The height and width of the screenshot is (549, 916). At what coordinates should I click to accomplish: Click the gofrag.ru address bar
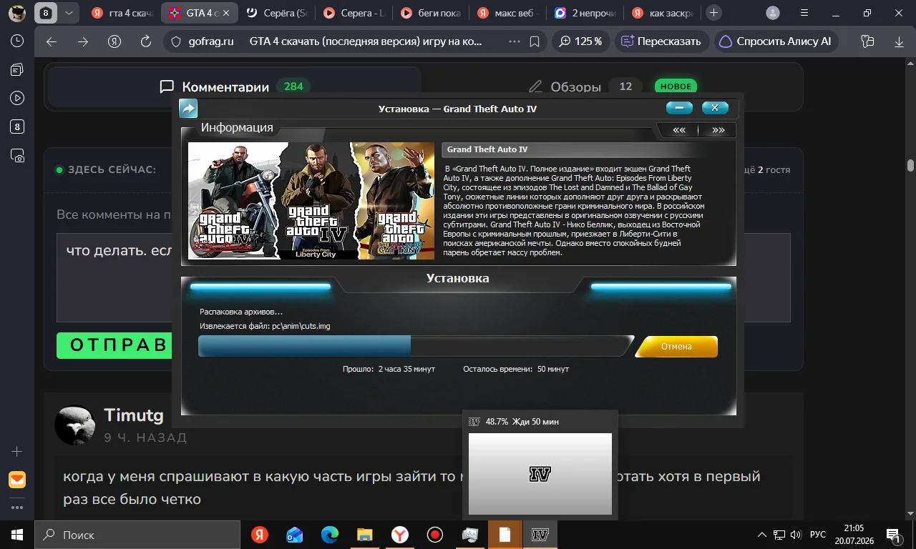[x=355, y=41]
